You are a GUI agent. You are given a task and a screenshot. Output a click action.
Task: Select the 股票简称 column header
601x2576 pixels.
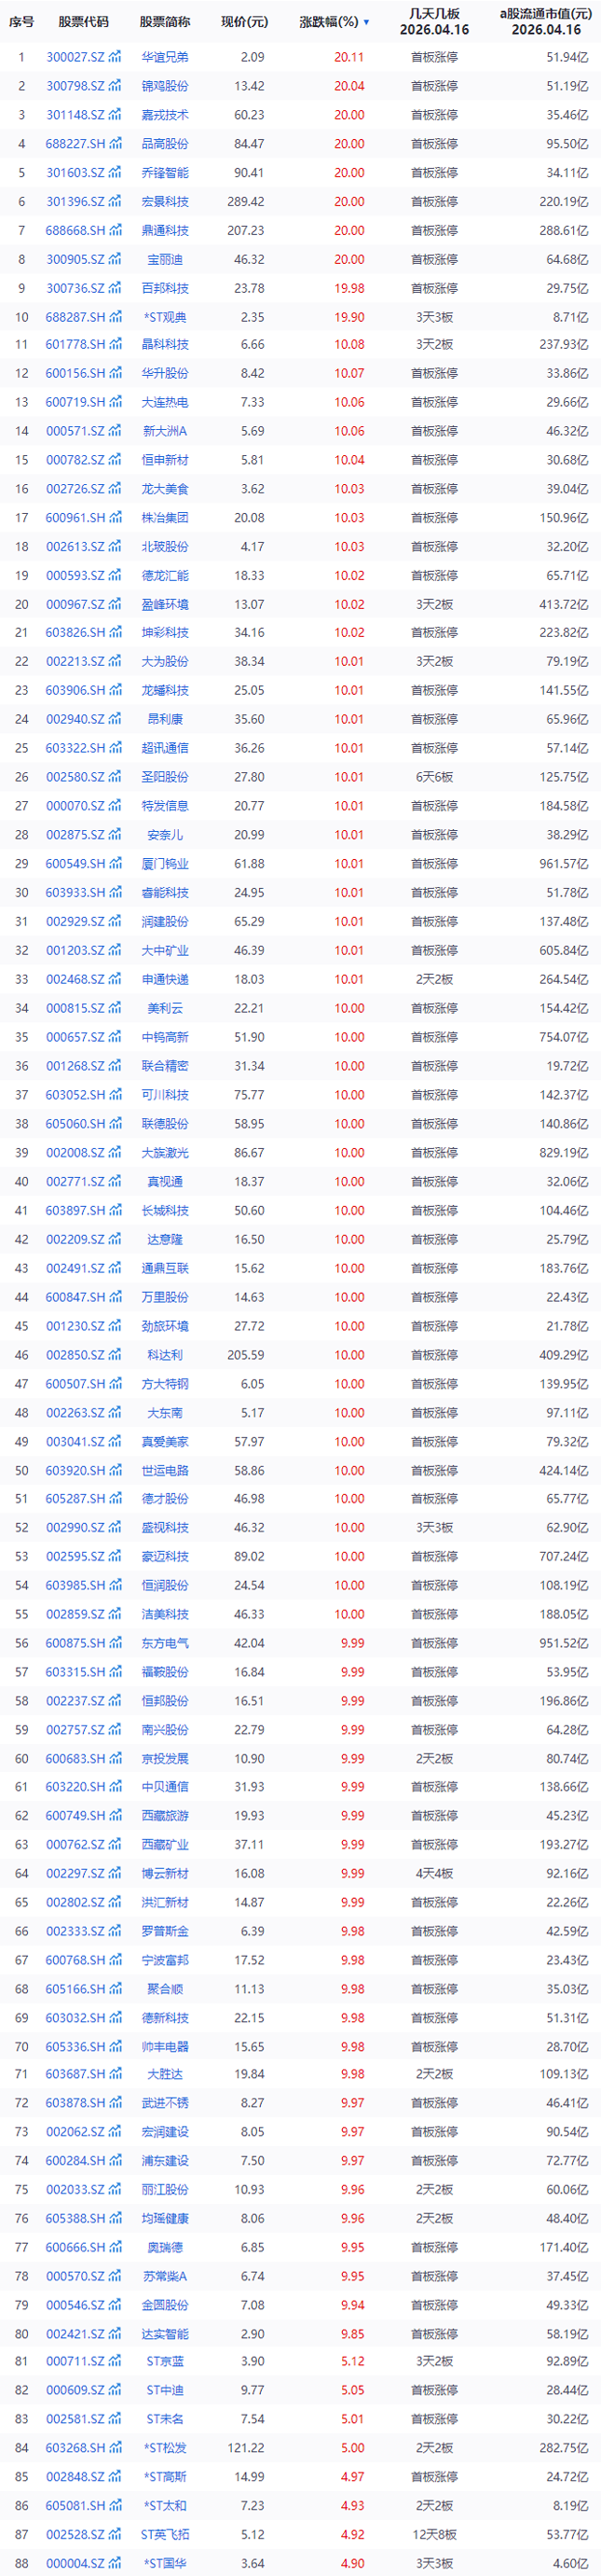165,22
